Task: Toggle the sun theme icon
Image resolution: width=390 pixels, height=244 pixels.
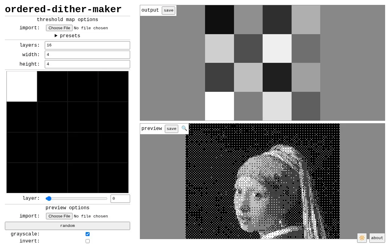Action: point(362,238)
